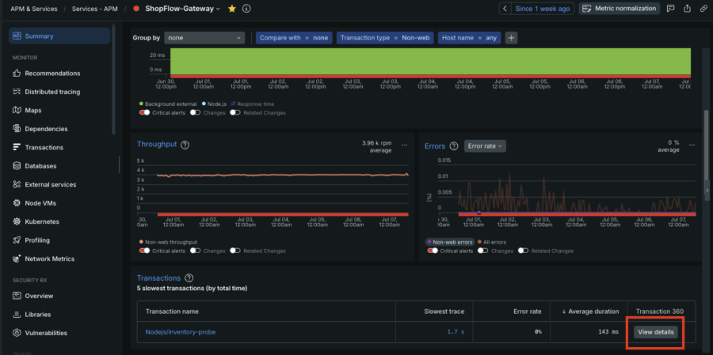Viewport: 713px width, 355px height.
Task: Click Non-web throughput legend item
Action: click(168, 242)
